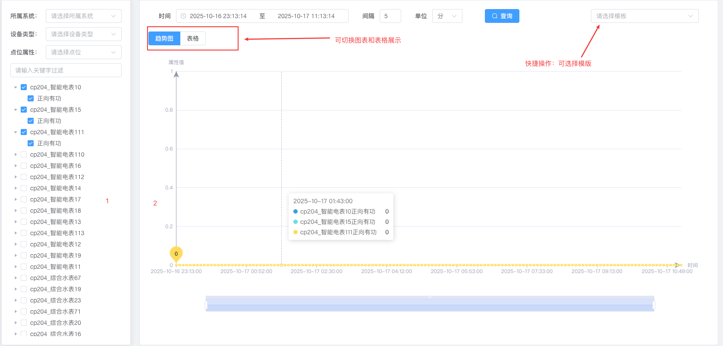Click the right handle of chart zoom slider

click(654, 305)
